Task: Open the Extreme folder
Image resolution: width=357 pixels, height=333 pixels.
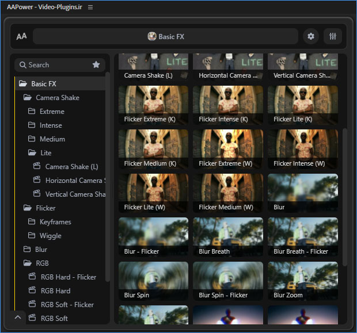Action: pyautogui.click(x=51, y=112)
